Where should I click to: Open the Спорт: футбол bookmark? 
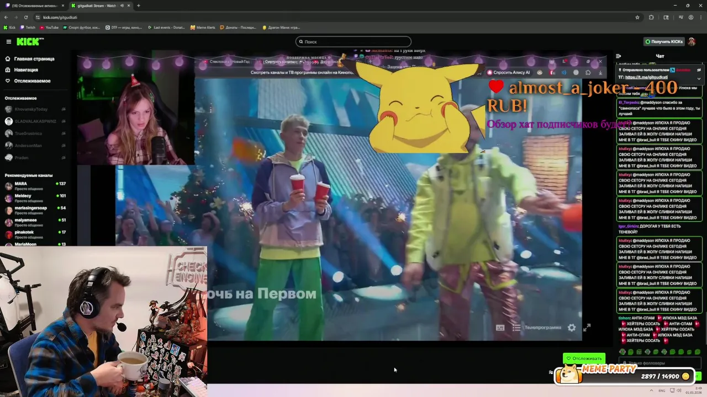tap(82, 27)
